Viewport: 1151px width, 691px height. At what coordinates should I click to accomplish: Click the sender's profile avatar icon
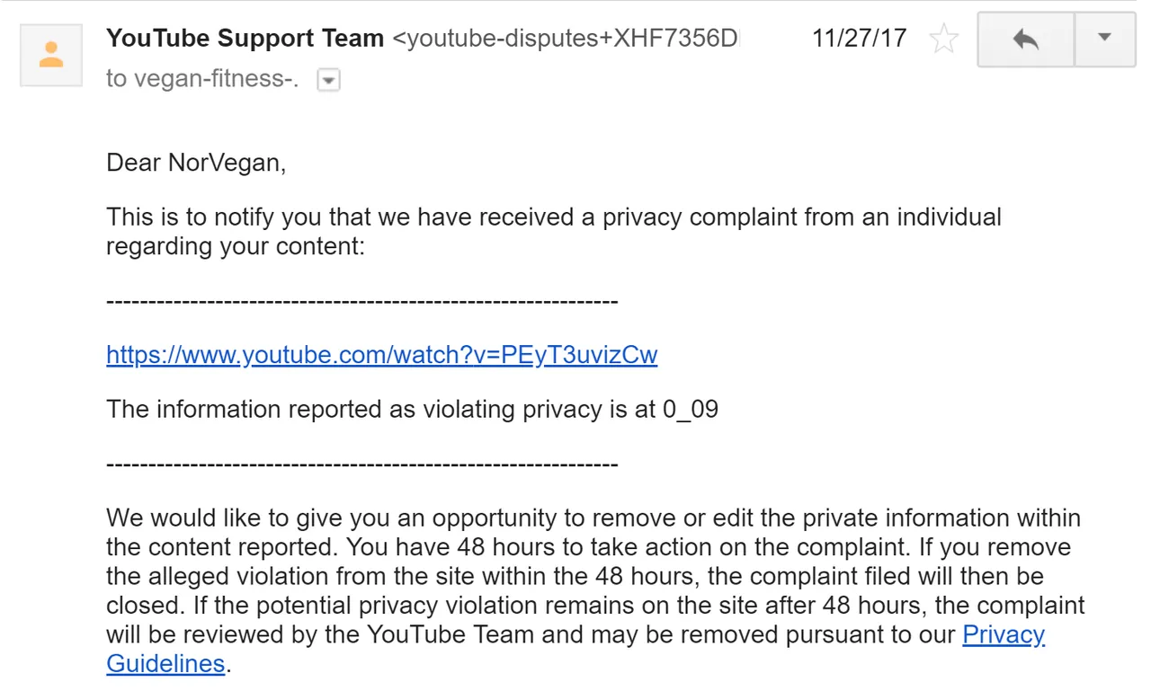coord(51,54)
